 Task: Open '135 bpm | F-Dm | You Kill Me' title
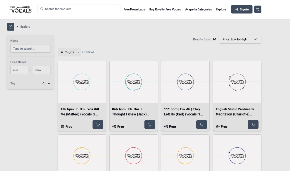point(80,112)
